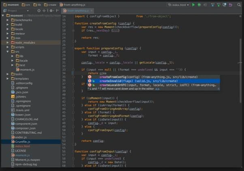Select create in the breadcrumb bar
Image resolution: width=244 pixels, height=171 pixels.
coord(50,5)
